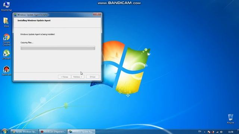The width and height of the screenshot is (239, 134).
Task: Open the volume speaker icon
Action: pyautogui.click(x=221, y=132)
